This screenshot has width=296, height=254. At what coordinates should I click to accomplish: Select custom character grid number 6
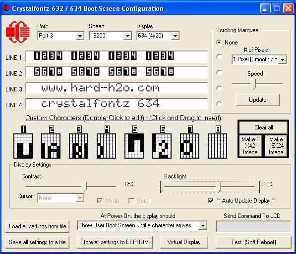[x=162, y=146]
